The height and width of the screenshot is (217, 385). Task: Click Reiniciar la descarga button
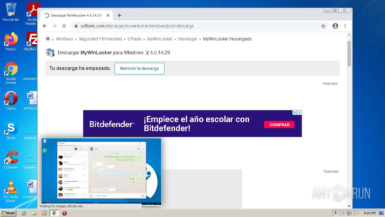(x=139, y=68)
